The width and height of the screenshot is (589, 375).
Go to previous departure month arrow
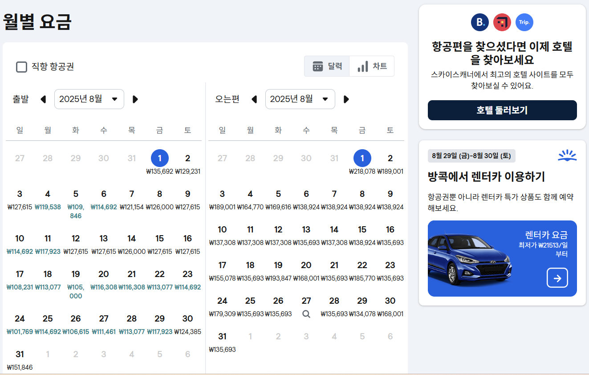click(43, 99)
